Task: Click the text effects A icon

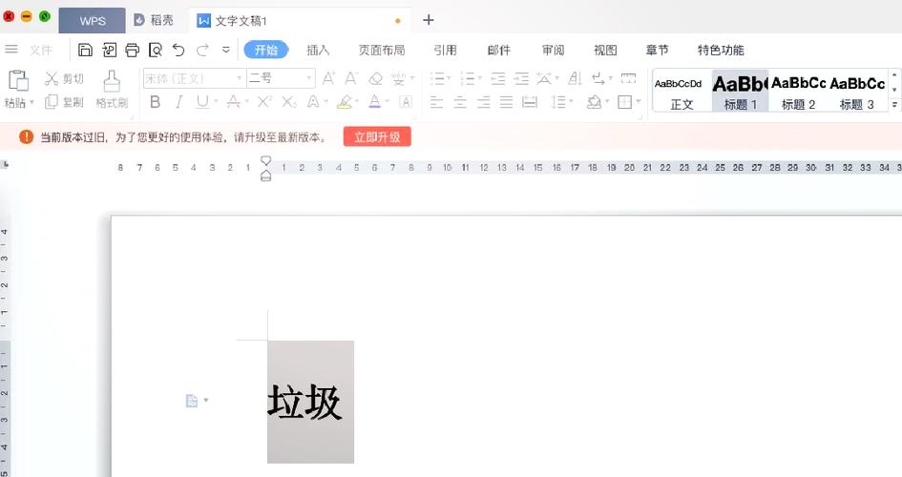Action: point(313,102)
